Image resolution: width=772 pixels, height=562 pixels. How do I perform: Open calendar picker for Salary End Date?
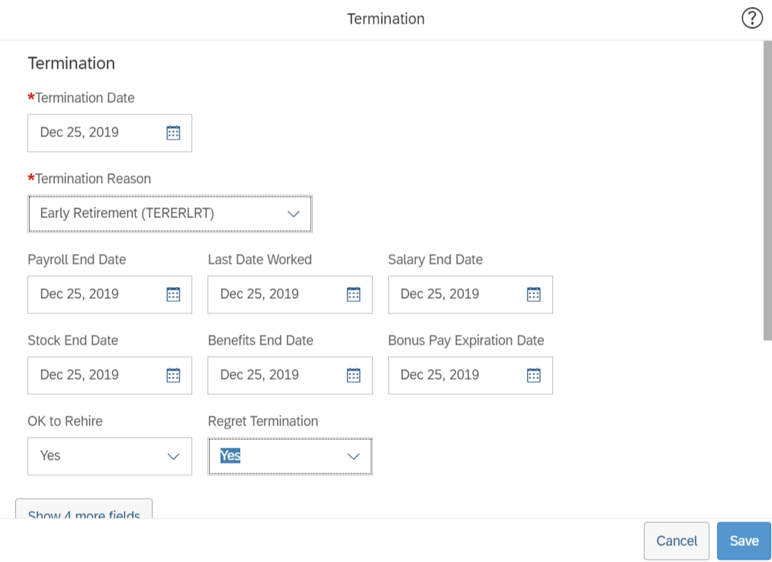pyautogui.click(x=534, y=294)
